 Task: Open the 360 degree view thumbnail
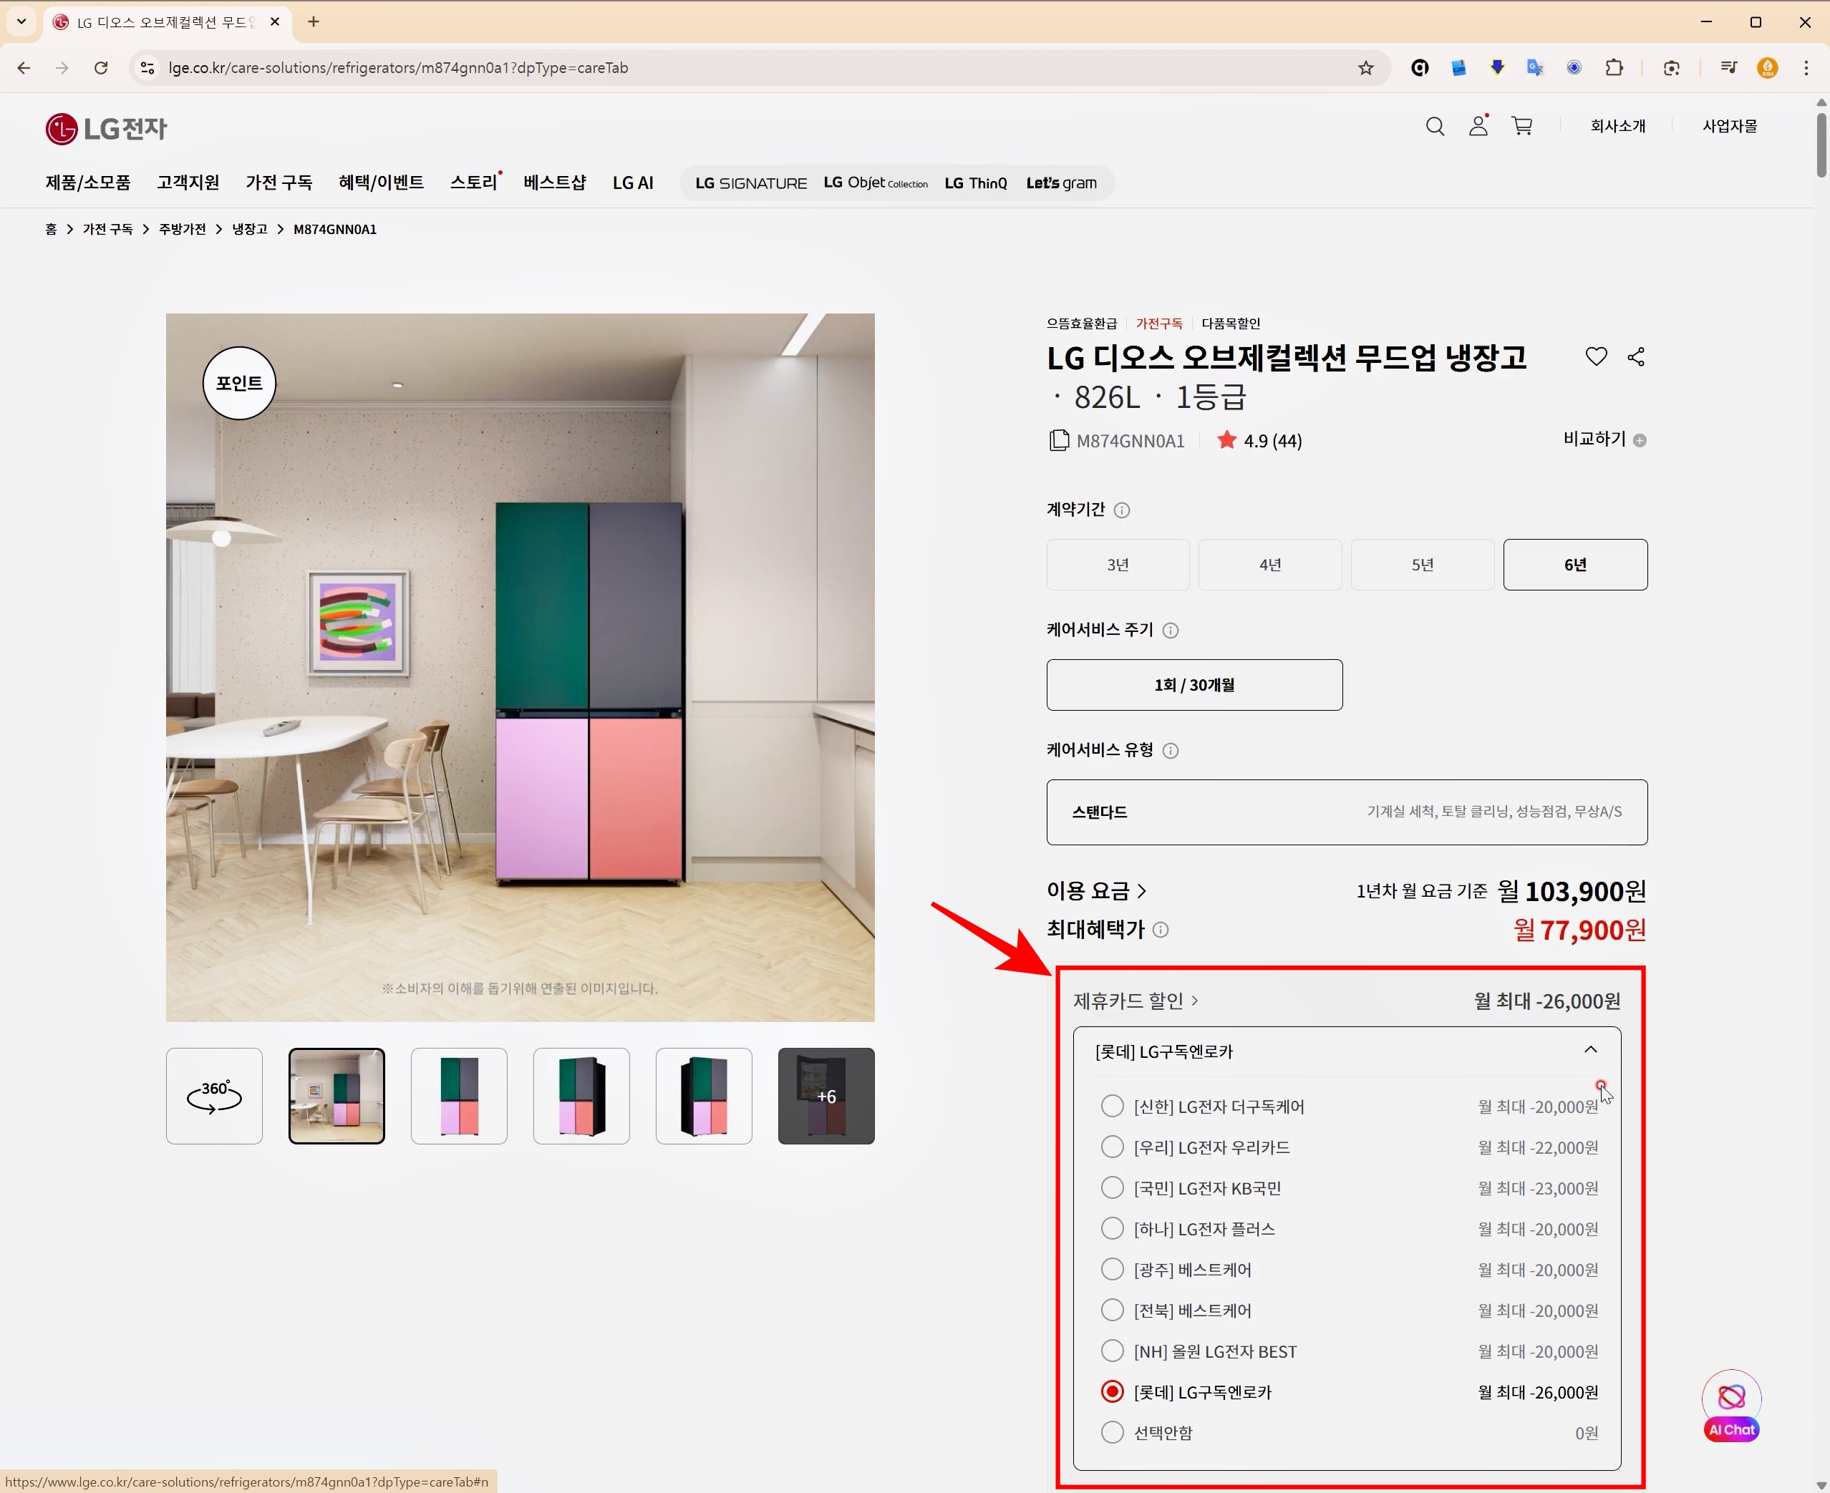pyautogui.click(x=214, y=1096)
